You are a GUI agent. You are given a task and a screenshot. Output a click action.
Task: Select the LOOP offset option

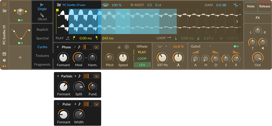pyautogui.click(x=142, y=59)
